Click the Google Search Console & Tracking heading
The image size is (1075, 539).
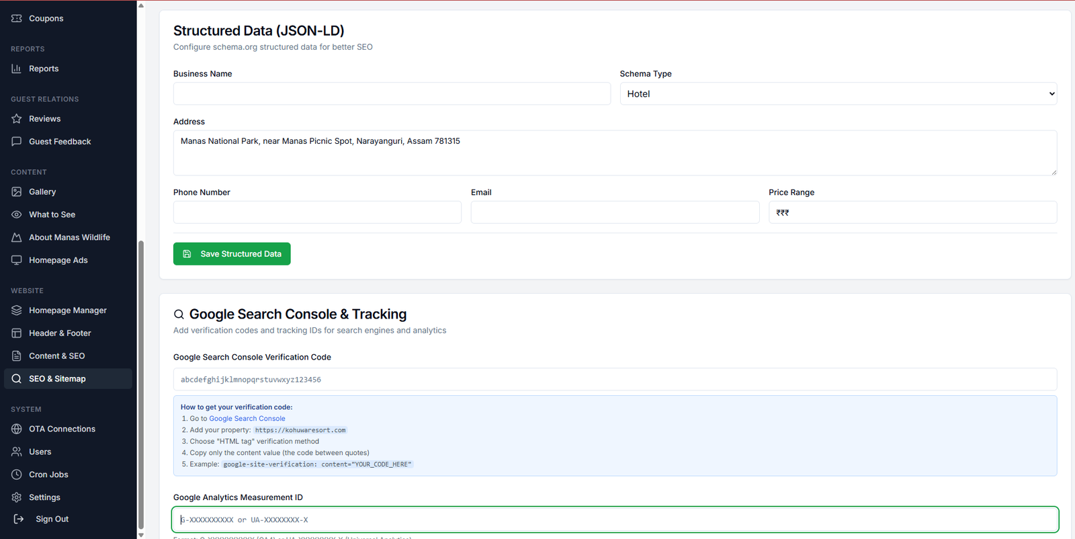tap(298, 315)
